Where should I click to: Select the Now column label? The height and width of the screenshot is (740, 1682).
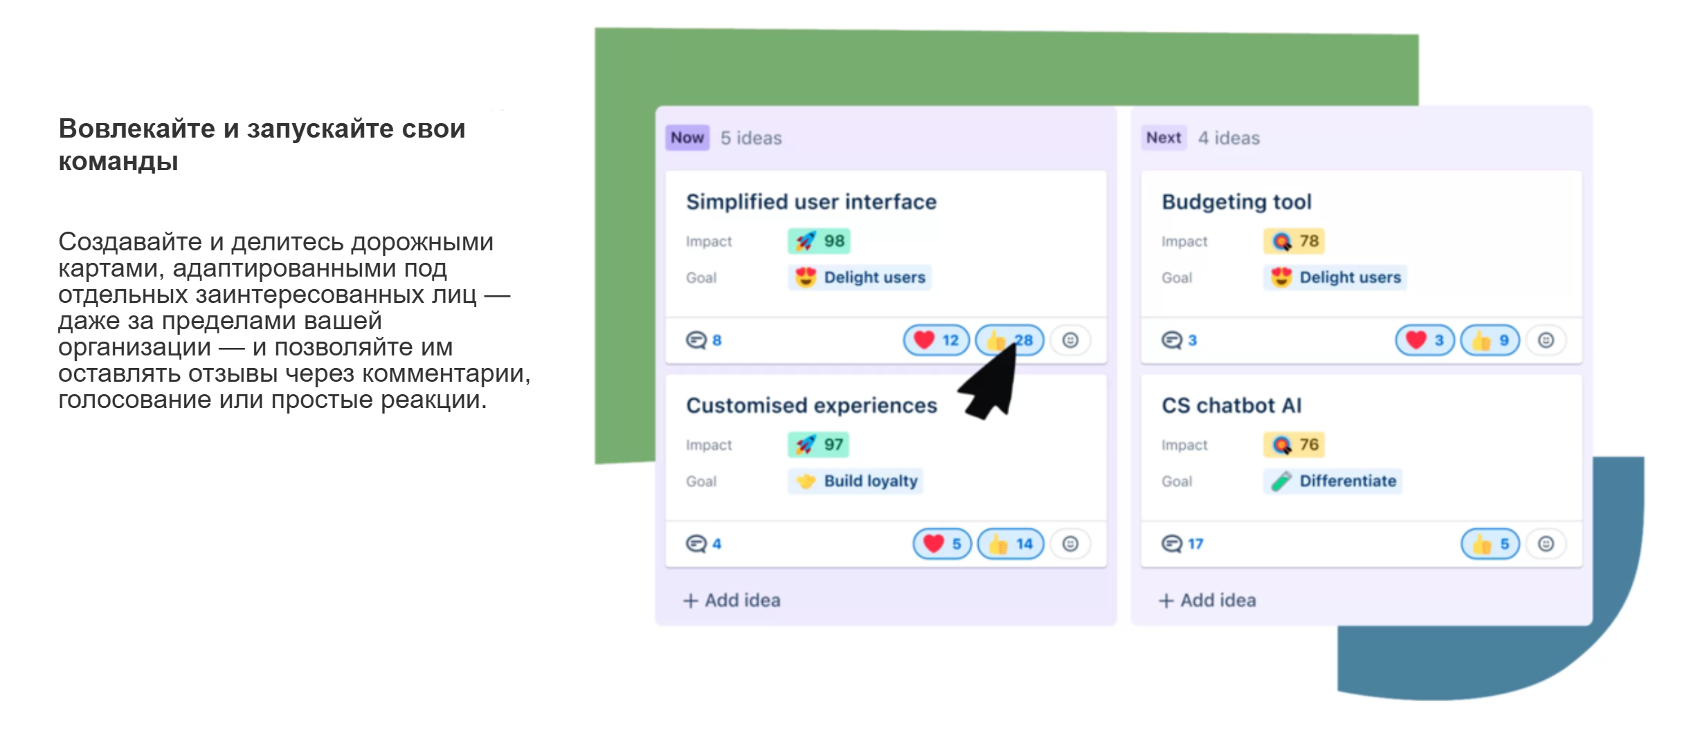[x=687, y=138]
